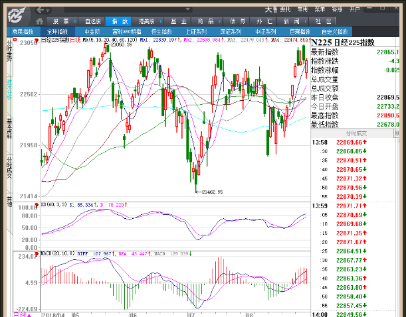Open the home page icon

[39, 21]
